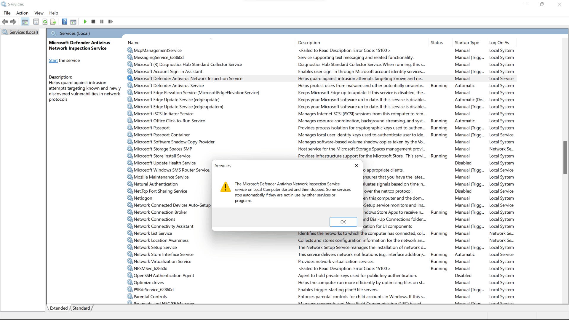Switch to the Standard tab

pyautogui.click(x=81, y=308)
